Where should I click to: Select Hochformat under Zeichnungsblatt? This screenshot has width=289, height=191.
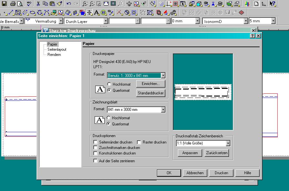pos(108,118)
